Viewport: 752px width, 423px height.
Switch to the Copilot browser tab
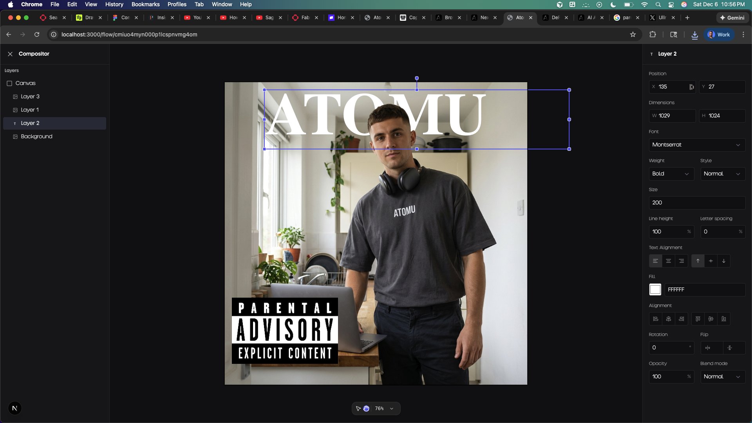[409, 18]
